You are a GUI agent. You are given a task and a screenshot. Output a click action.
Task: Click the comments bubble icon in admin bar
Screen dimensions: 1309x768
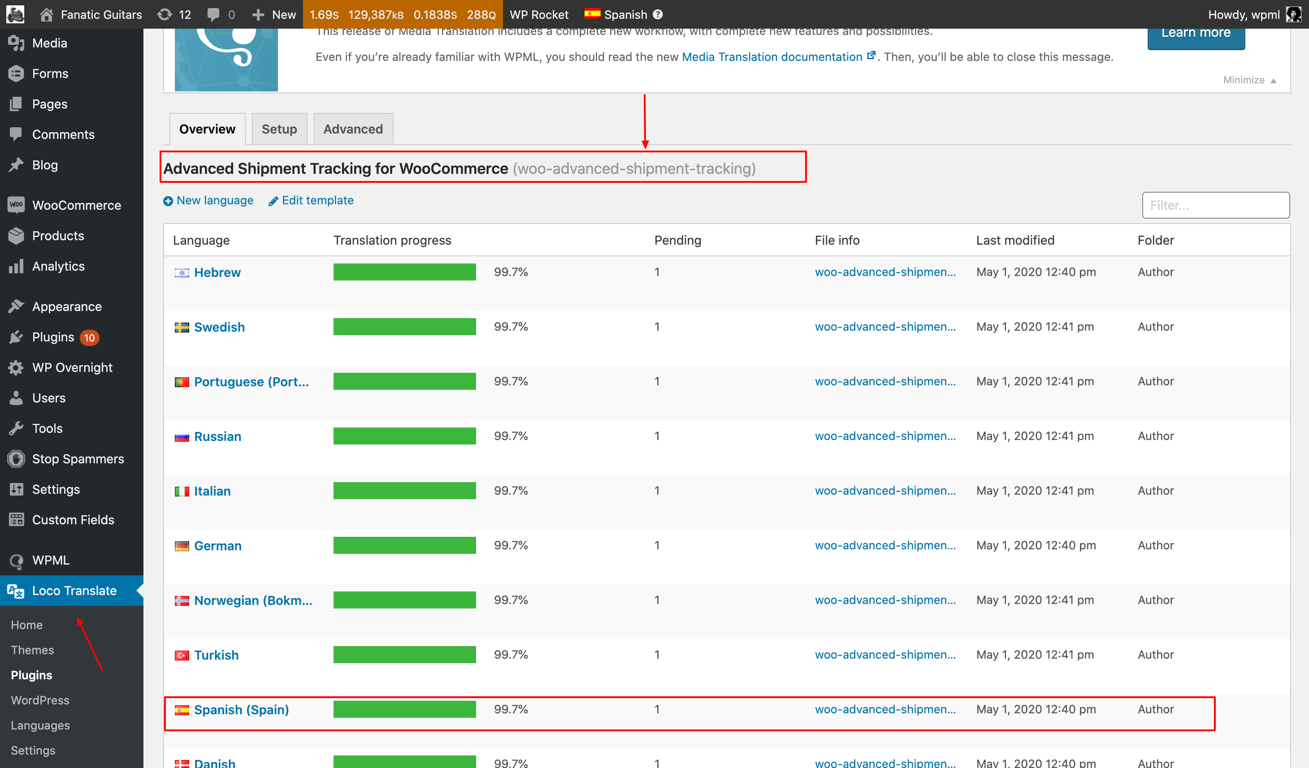(213, 14)
